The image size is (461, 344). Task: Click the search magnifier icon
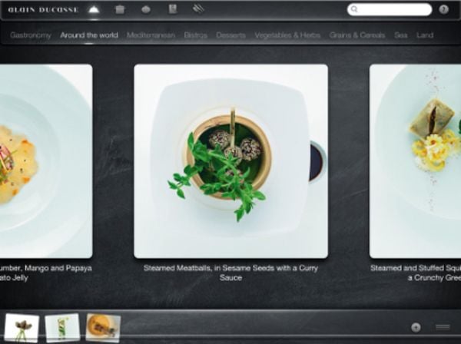pyautogui.click(x=354, y=9)
